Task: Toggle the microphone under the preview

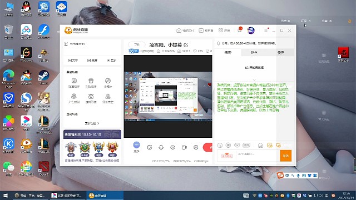Action: point(161,147)
